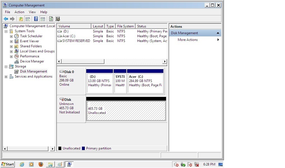Sort by the Volume column header
This screenshot has width=285, height=168.
[x=74, y=26]
